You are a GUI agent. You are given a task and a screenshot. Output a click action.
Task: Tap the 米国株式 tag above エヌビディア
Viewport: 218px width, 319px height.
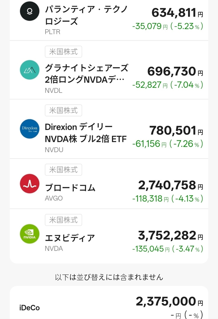click(63, 220)
